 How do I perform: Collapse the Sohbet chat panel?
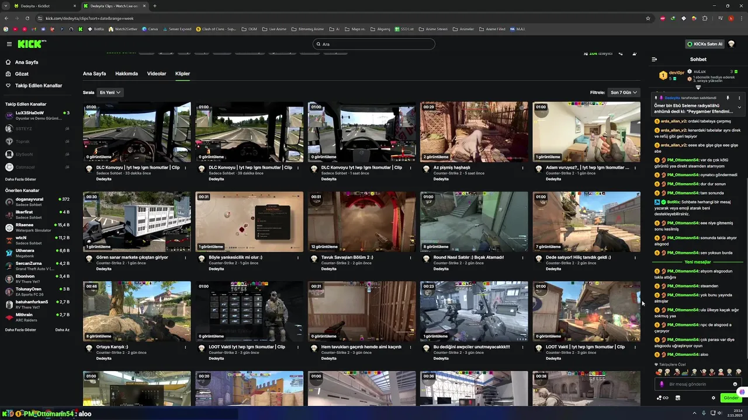654,59
